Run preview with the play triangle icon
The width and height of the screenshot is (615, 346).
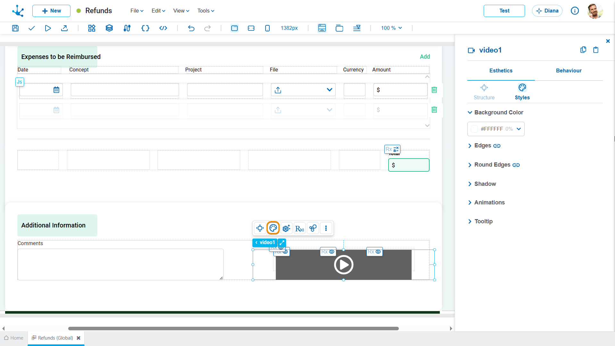[48, 28]
